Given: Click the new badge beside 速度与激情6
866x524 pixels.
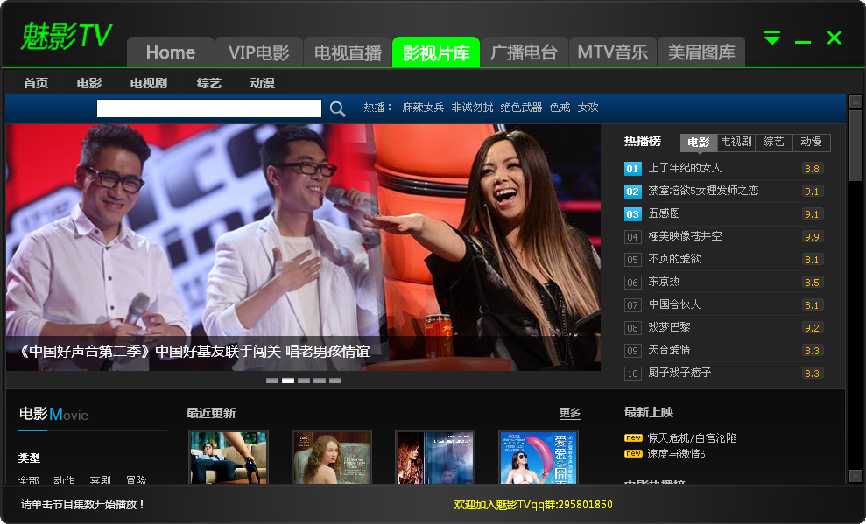Looking at the screenshot, I should (x=633, y=454).
